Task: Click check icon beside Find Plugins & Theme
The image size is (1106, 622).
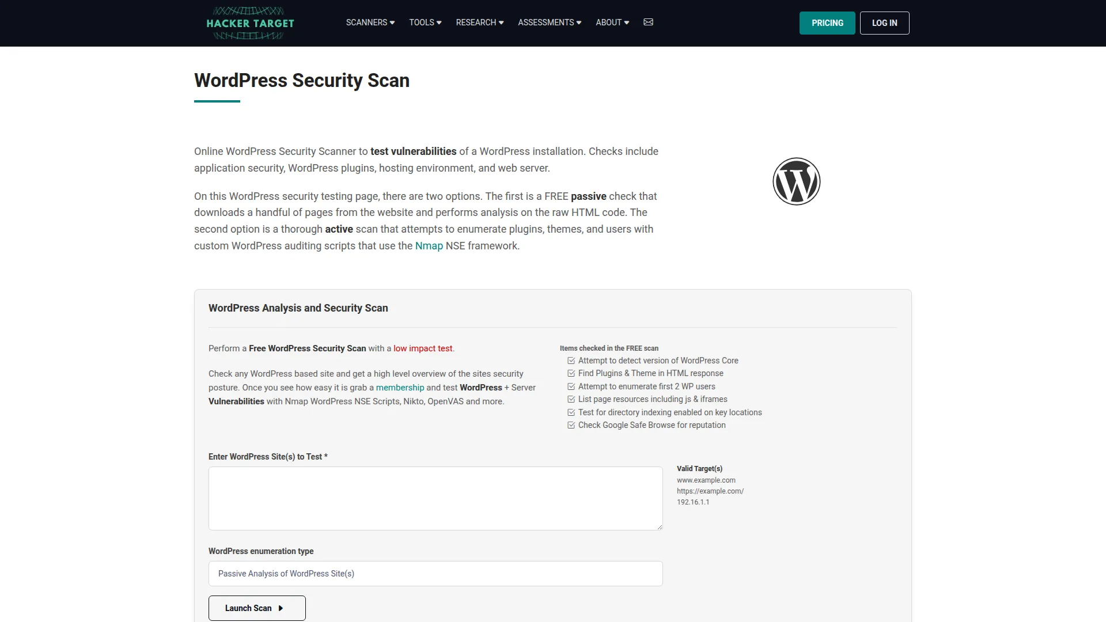Action: (571, 373)
